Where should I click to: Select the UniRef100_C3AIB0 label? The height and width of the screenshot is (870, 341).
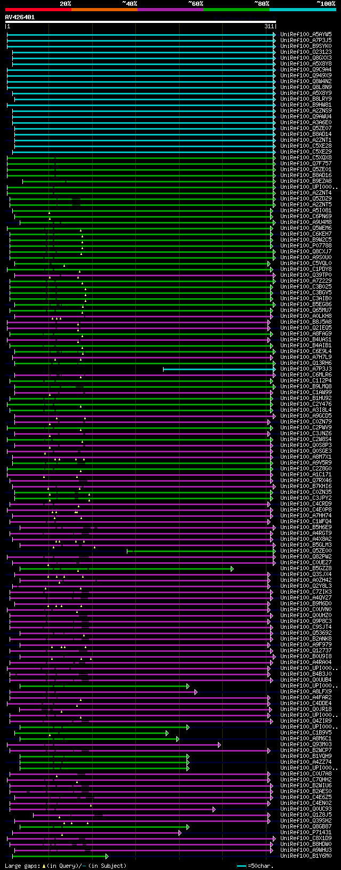[x=306, y=298]
